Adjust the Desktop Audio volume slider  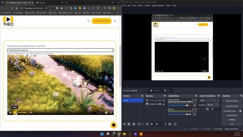tap(178, 105)
